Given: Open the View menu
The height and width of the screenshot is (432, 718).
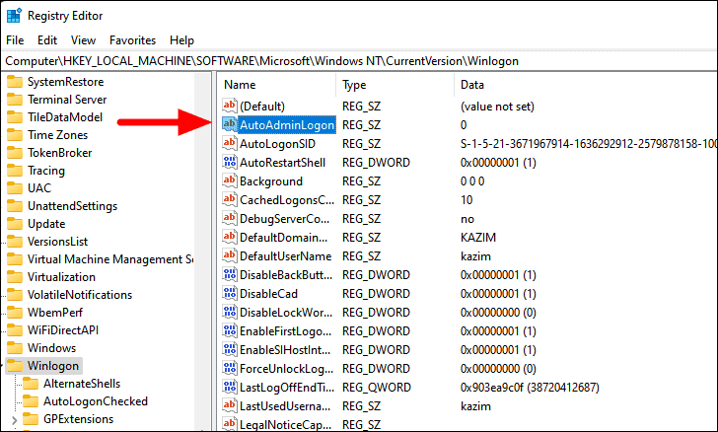Looking at the screenshot, I should [83, 40].
